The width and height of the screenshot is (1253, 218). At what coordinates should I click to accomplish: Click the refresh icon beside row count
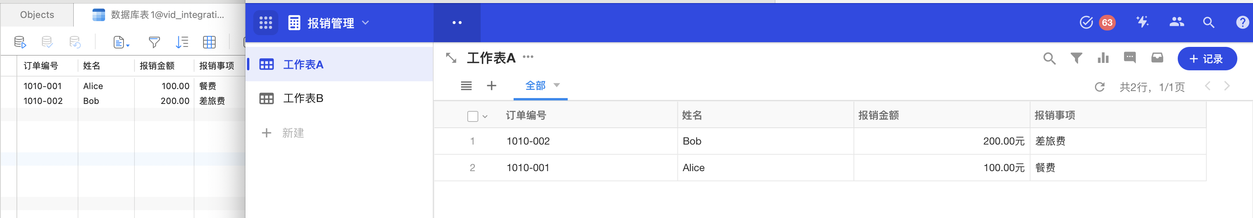tap(1099, 87)
